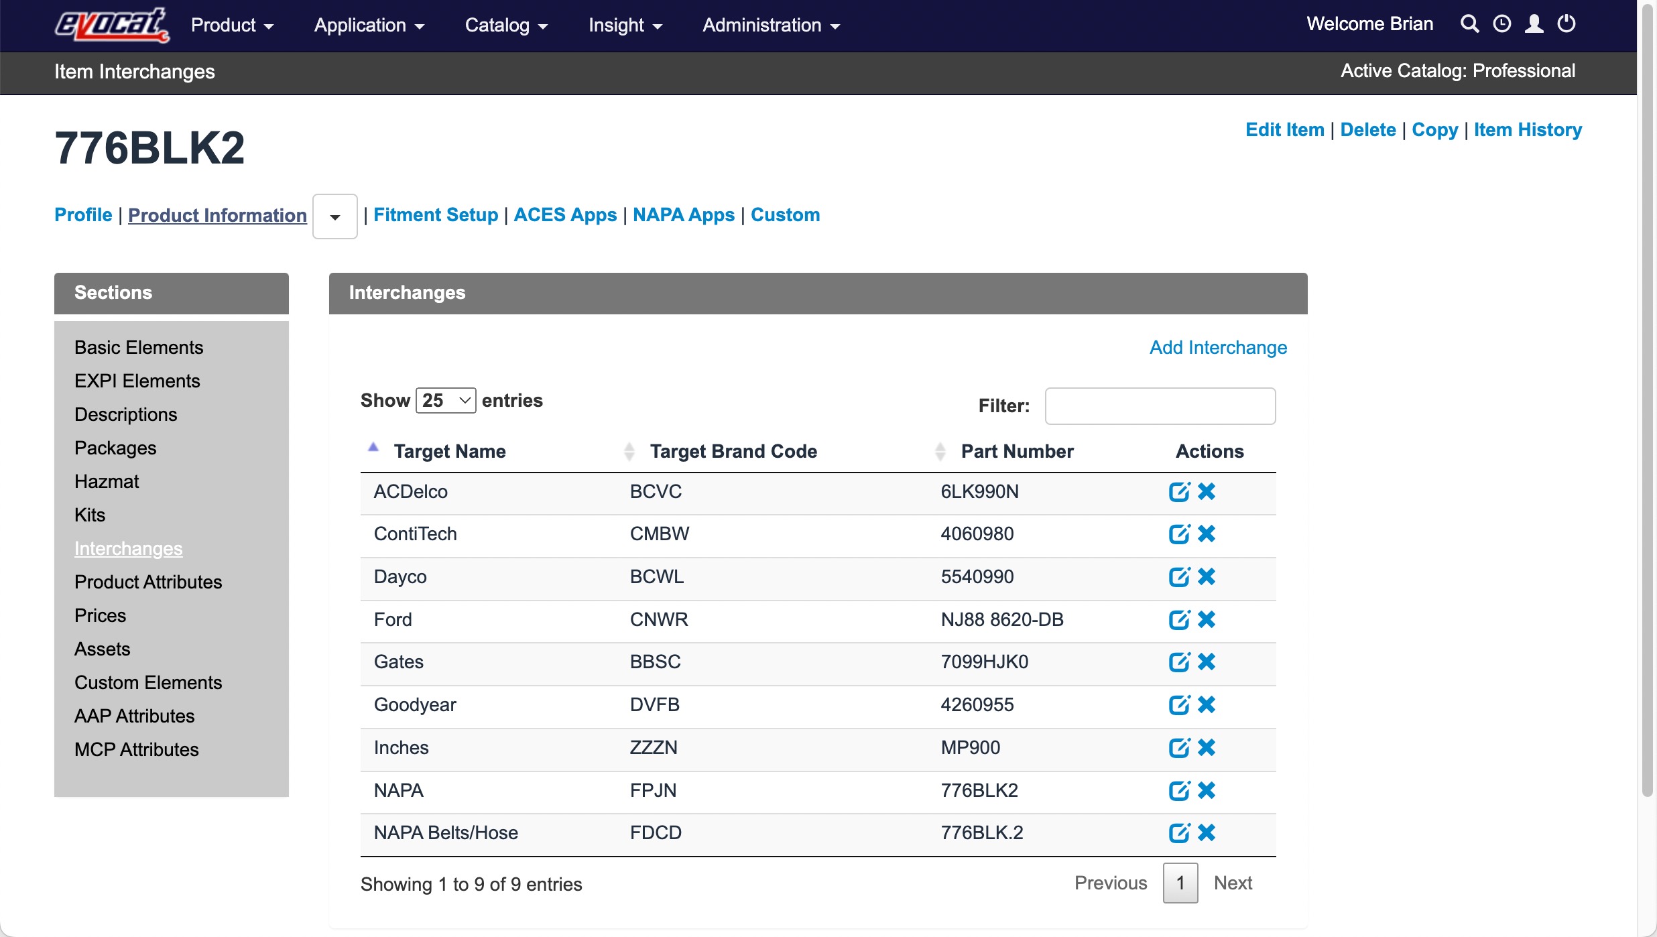Image resolution: width=1657 pixels, height=937 pixels.
Task: Edit the Ford interchange row
Action: pos(1180,619)
